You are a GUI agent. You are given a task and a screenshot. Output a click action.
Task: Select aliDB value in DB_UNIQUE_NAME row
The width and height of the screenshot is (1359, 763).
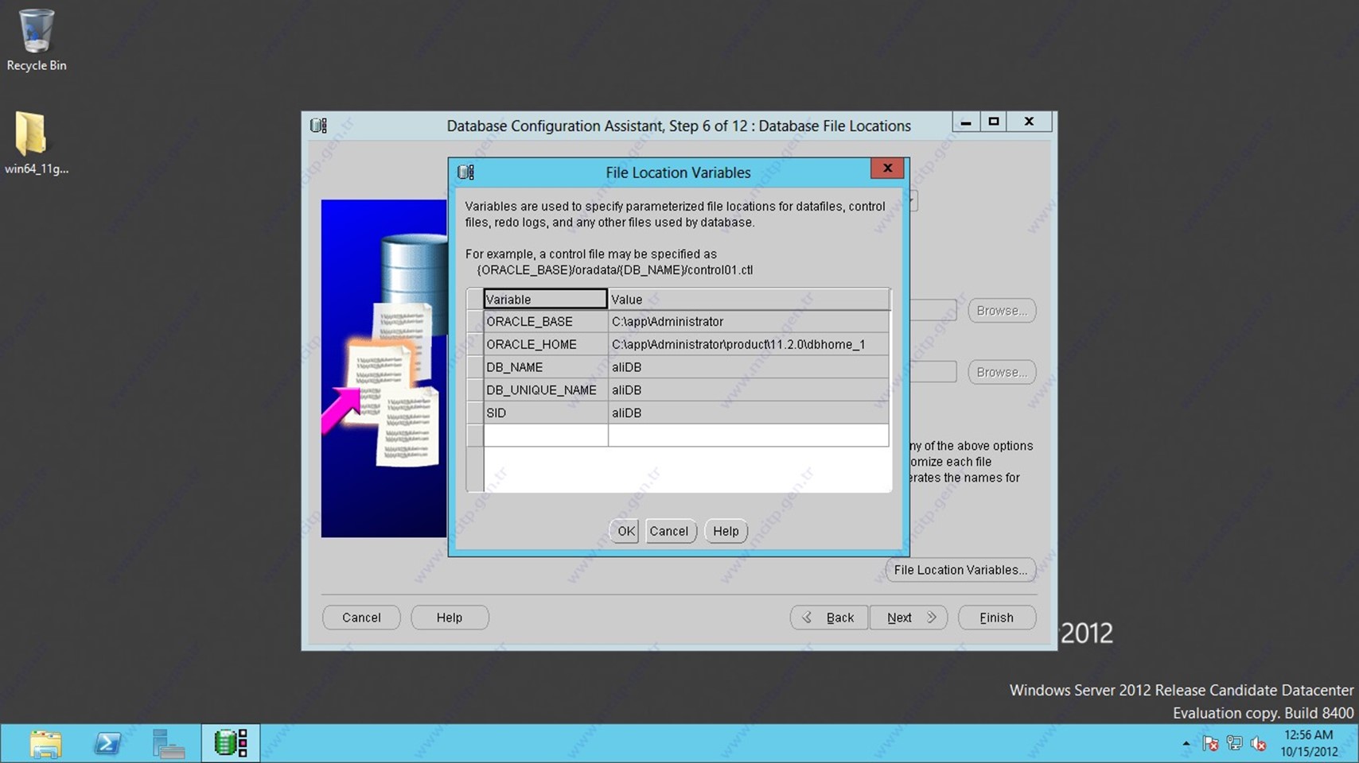pos(748,389)
